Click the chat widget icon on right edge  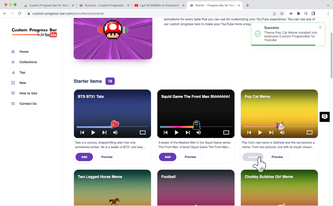click(325, 117)
